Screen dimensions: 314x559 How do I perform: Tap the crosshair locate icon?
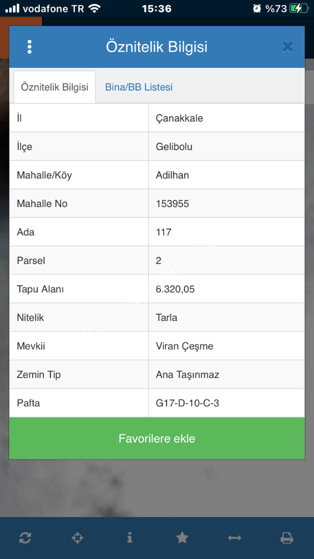77,538
